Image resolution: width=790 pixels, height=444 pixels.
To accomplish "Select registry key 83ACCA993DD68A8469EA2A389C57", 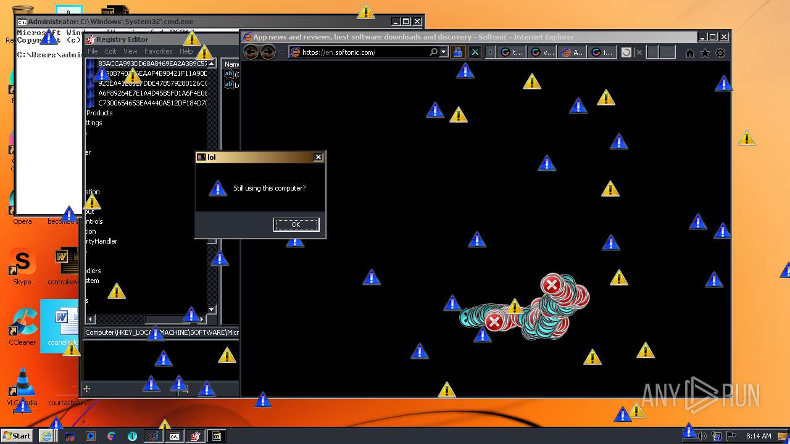I will click(x=152, y=64).
